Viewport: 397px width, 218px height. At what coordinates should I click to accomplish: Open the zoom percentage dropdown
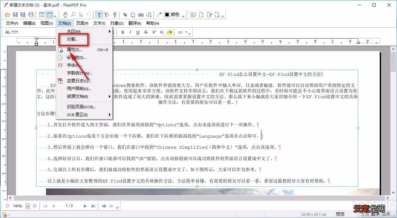coord(27,206)
